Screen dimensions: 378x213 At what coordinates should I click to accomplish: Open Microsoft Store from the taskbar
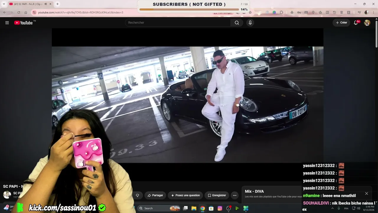click(211, 208)
